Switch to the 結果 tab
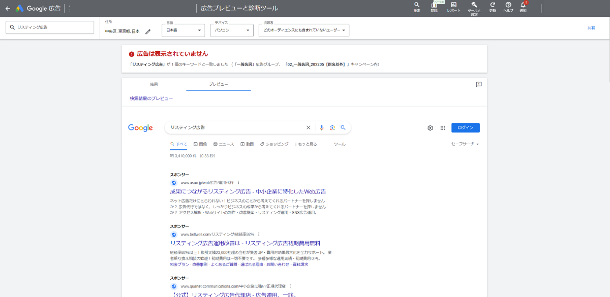Viewport: 610px width, 297px height. coord(154,84)
